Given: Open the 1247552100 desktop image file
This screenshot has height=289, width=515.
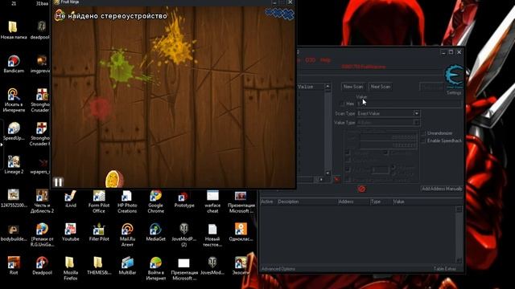Looking at the screenshot, I should pyautogui.click(x=14, y=198).
